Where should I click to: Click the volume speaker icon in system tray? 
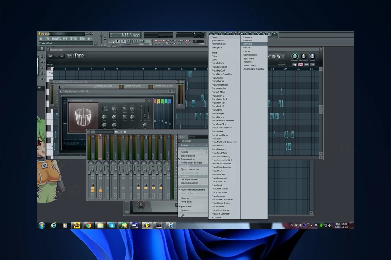(x=329, y=226)
